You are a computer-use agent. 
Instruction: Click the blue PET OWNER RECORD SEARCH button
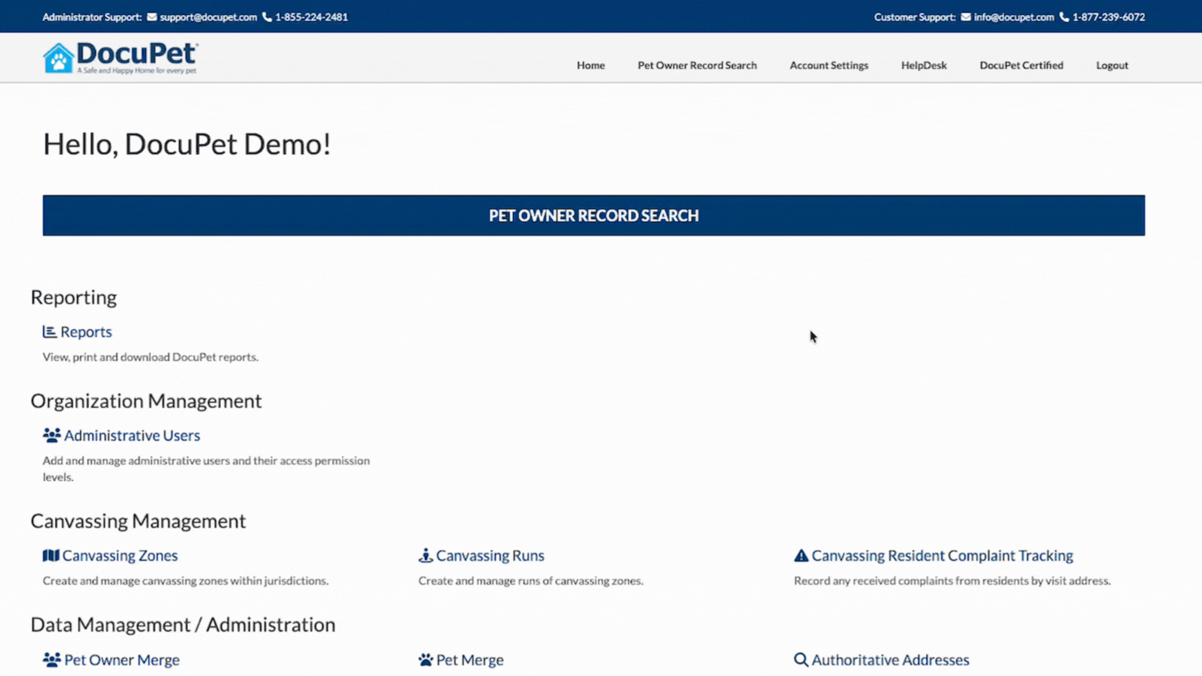[x=593, y=215]
